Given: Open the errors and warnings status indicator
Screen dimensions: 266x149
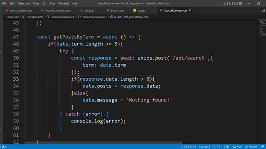Looking at the screenshot, I should pos(4,147).
